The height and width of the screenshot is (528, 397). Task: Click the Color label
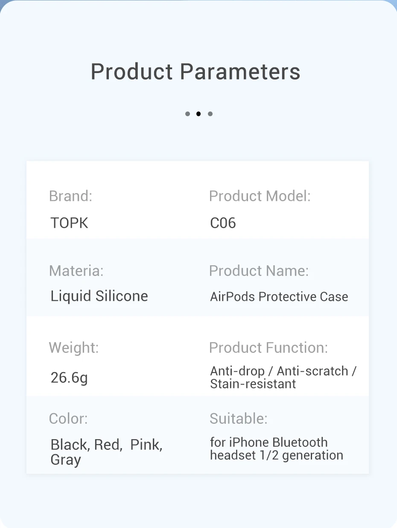tap(68, 419)
